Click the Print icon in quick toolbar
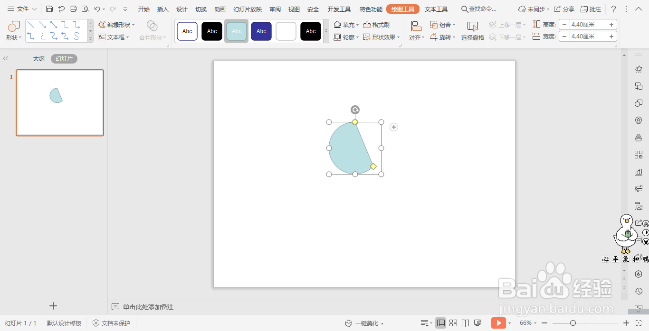The image size is (649, 331). coord(73,9)
